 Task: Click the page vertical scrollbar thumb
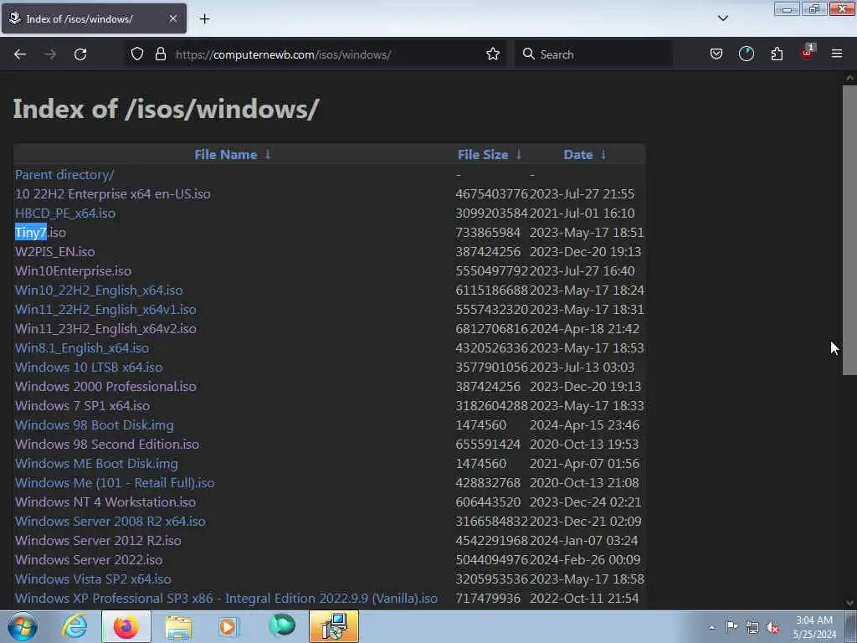point(849,229)
